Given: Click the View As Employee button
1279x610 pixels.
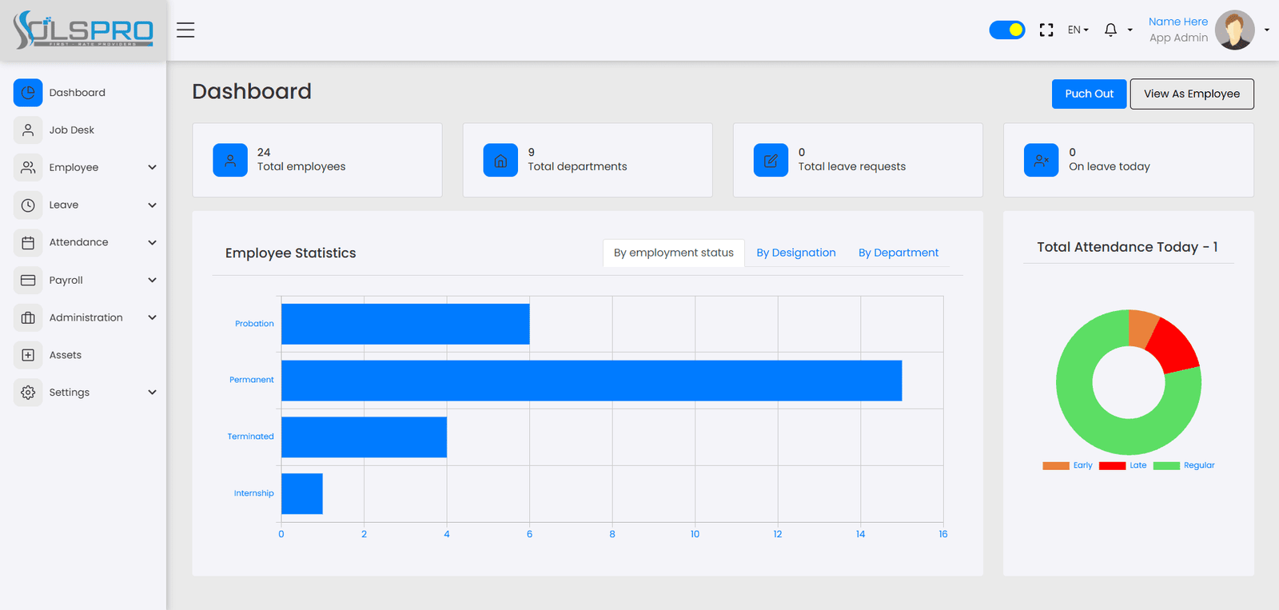Looking at the screenshot, I should click(1192, 94).
